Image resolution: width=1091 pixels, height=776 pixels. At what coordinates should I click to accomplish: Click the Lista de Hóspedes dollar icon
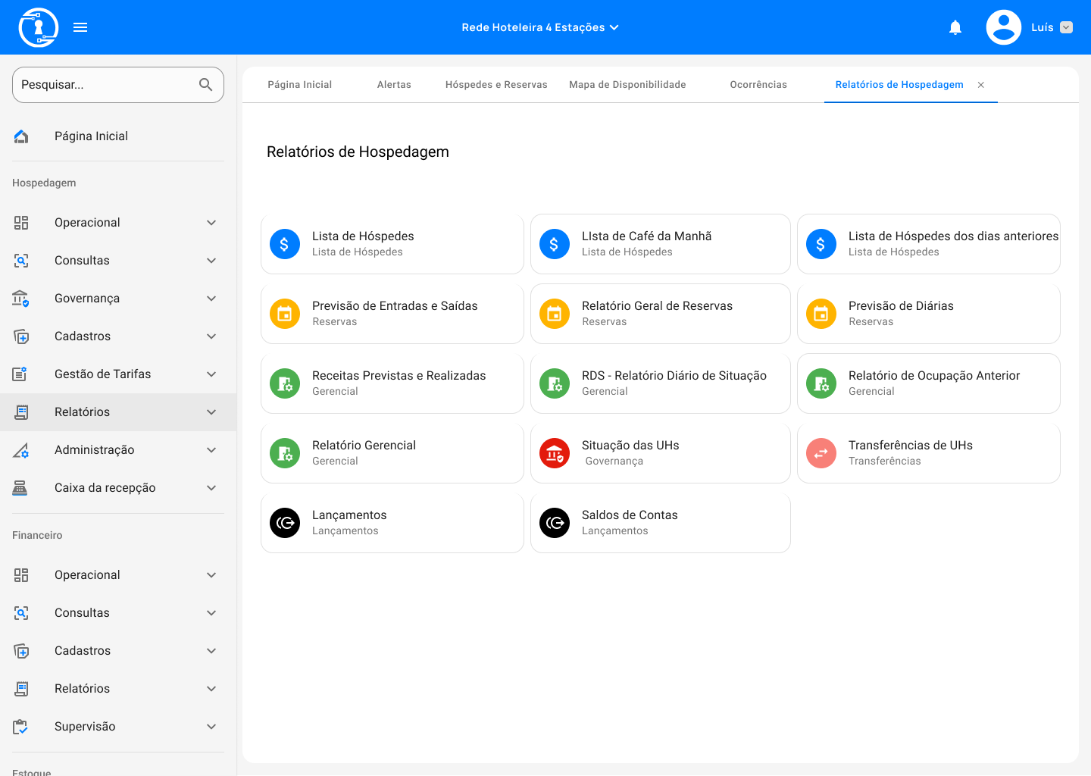pyautogui.click(x=285, y=244)
